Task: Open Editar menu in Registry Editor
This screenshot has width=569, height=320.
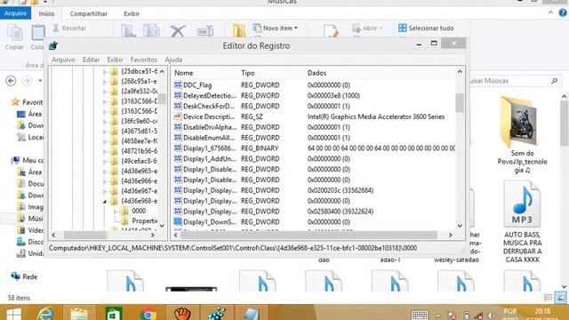Action: (91, 60)
